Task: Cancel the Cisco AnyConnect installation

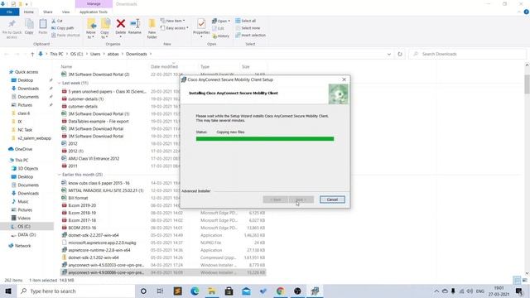Action: coord(332,199)
